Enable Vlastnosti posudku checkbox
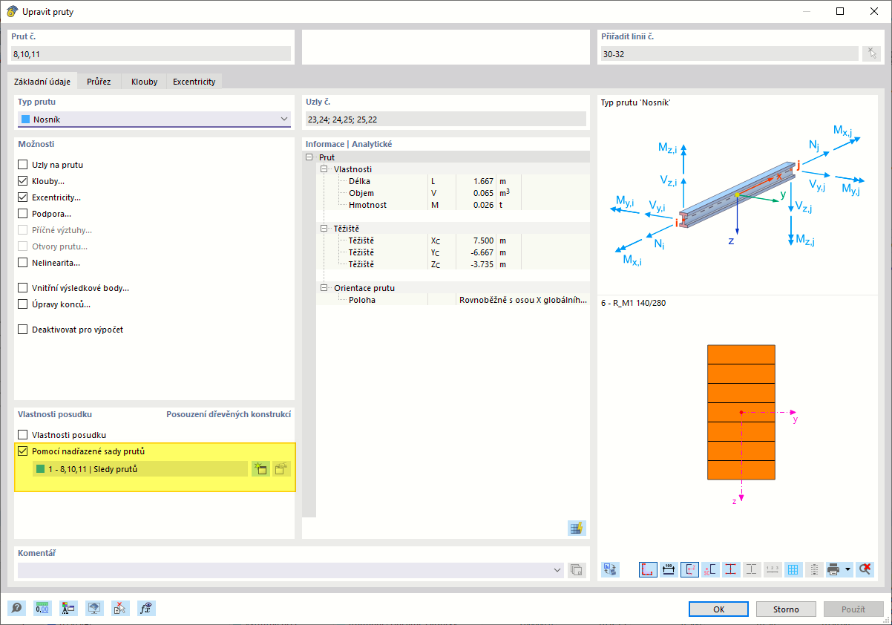The image size is (892, 625). pyautogui.click(x=23, y=435)
